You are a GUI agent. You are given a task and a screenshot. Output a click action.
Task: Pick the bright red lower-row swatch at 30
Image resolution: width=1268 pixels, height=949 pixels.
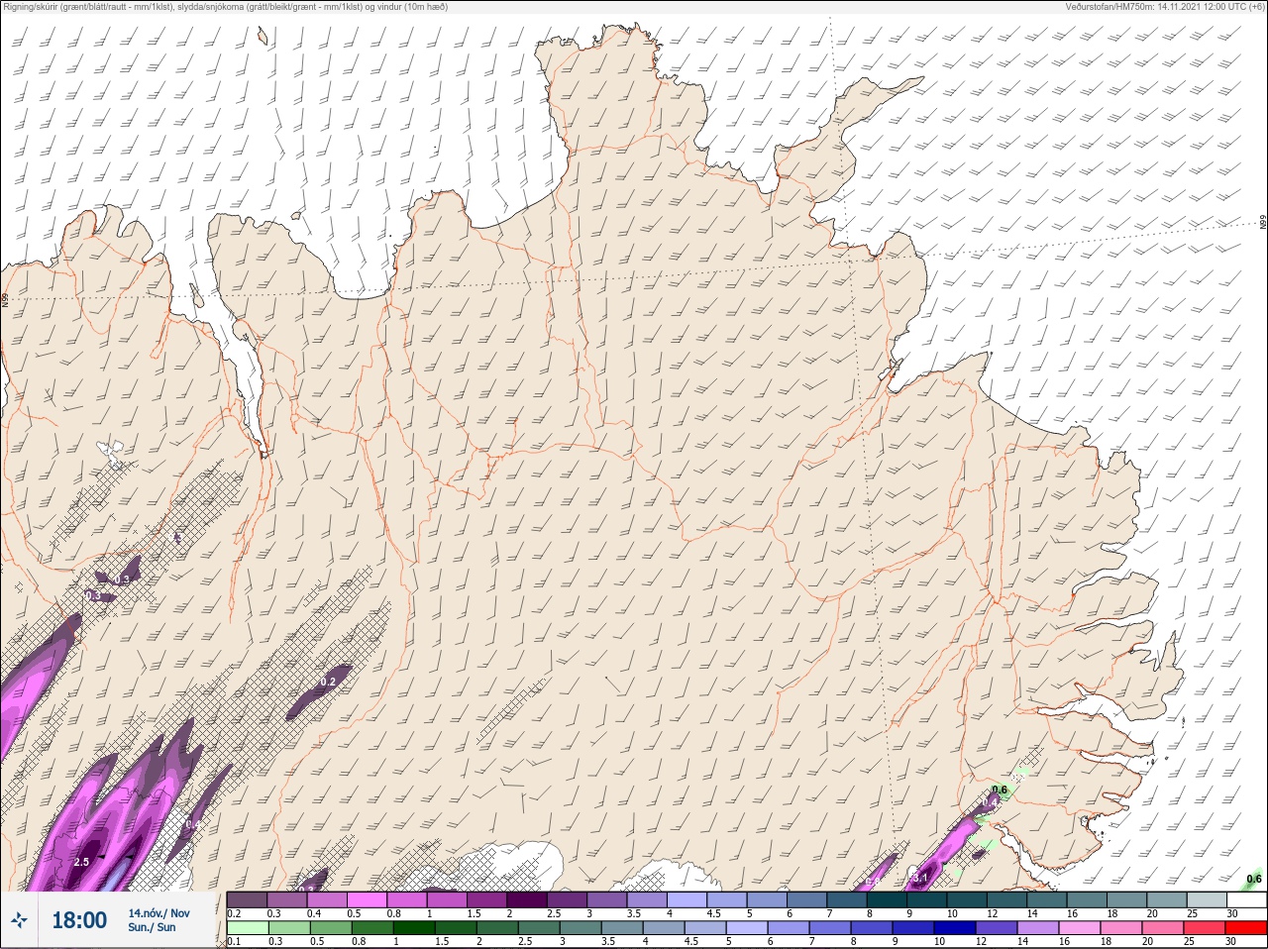coord(1246,927)
